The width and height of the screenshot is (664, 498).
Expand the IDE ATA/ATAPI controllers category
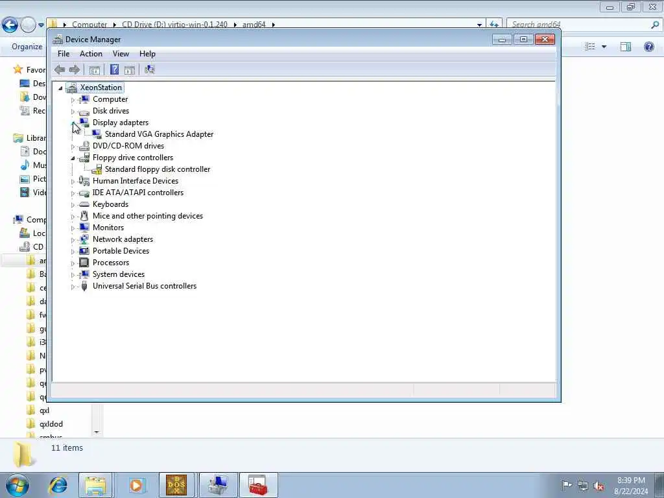click(x=73, y=193)
